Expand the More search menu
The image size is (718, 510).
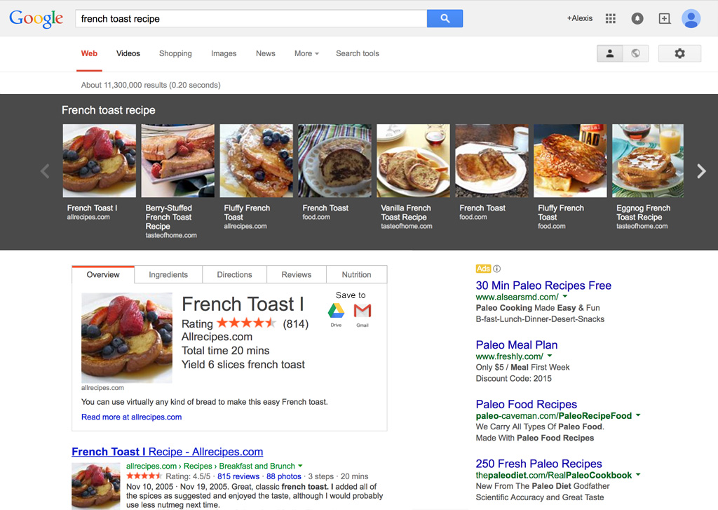click(306, 53)
